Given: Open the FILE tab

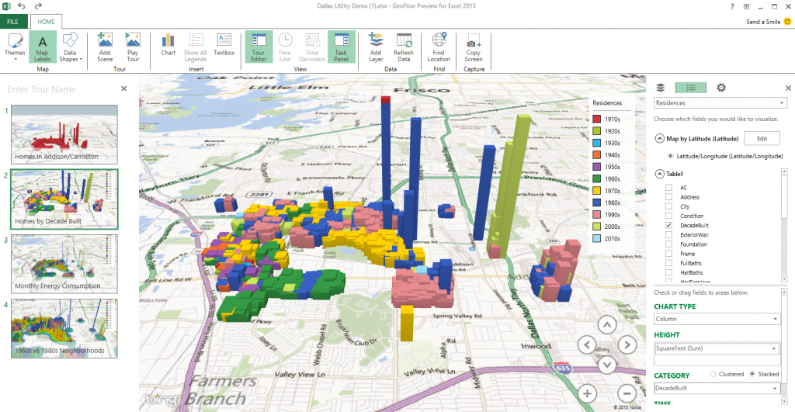Looking at the screenshot, I should (x=13, y=22).
